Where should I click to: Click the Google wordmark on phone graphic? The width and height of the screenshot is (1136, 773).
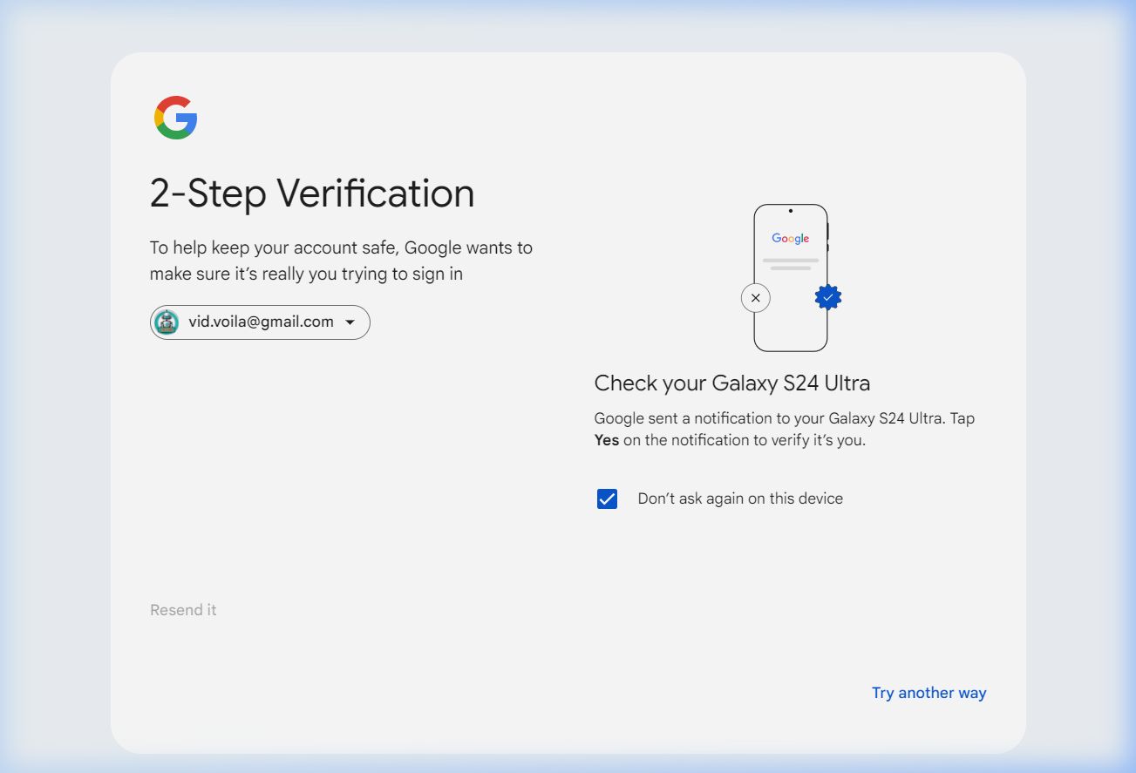(x=790, y=238)
